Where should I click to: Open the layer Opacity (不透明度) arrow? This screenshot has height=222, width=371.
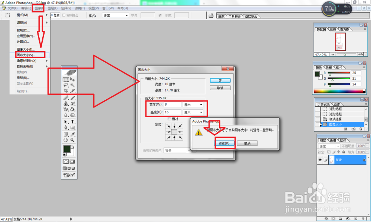[367, 146]
